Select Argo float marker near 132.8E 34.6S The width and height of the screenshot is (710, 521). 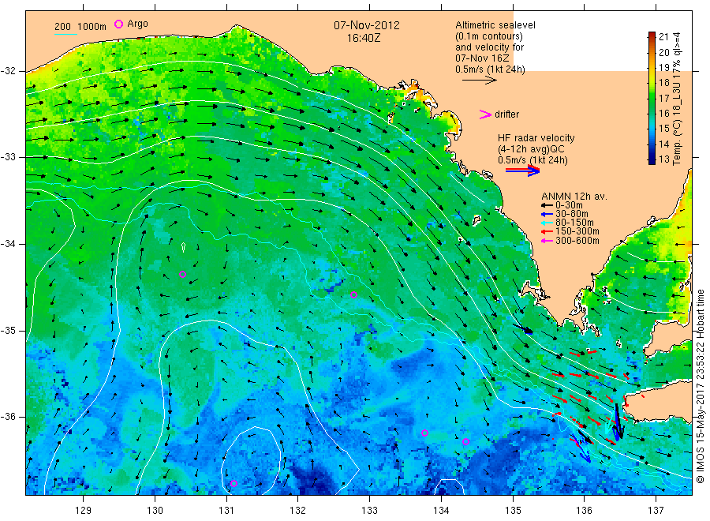tap(354, 295)
